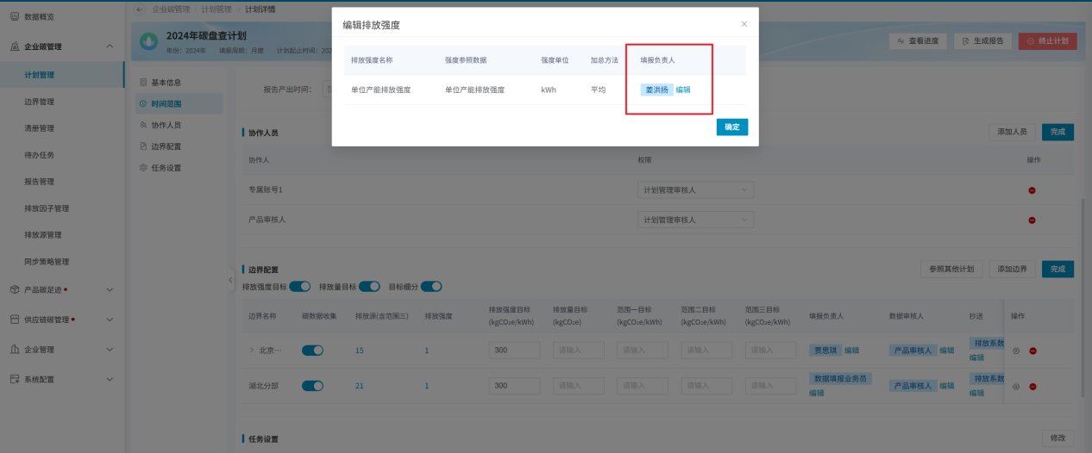Delete the 湖北分部 boundary row
The height and width of the screenshot is (453, 1092).
pos(1032,387)
